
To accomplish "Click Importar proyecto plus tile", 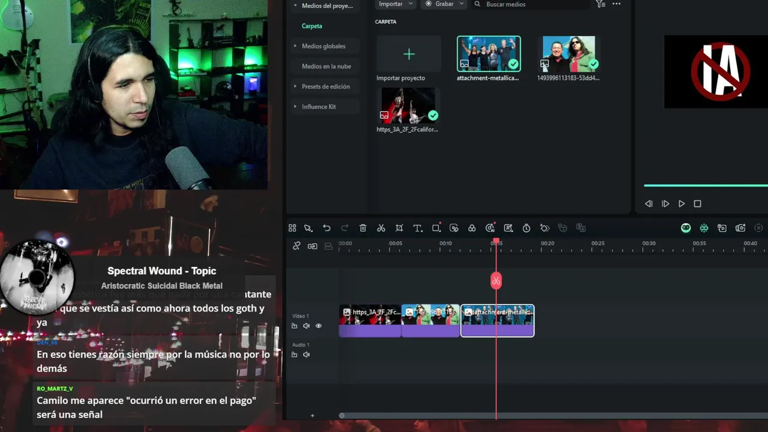I will (x=409, y=55).
